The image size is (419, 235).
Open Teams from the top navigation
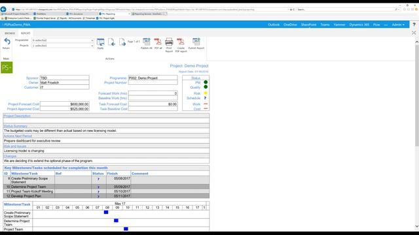point(325,25)
